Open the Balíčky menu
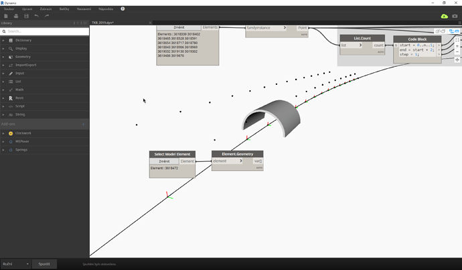This screenshot has width=462, height=270. tap(64, 9)
